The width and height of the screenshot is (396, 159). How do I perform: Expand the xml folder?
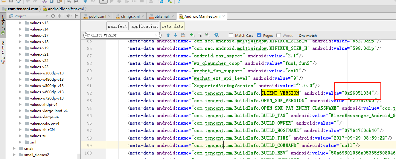pos(20,142)
